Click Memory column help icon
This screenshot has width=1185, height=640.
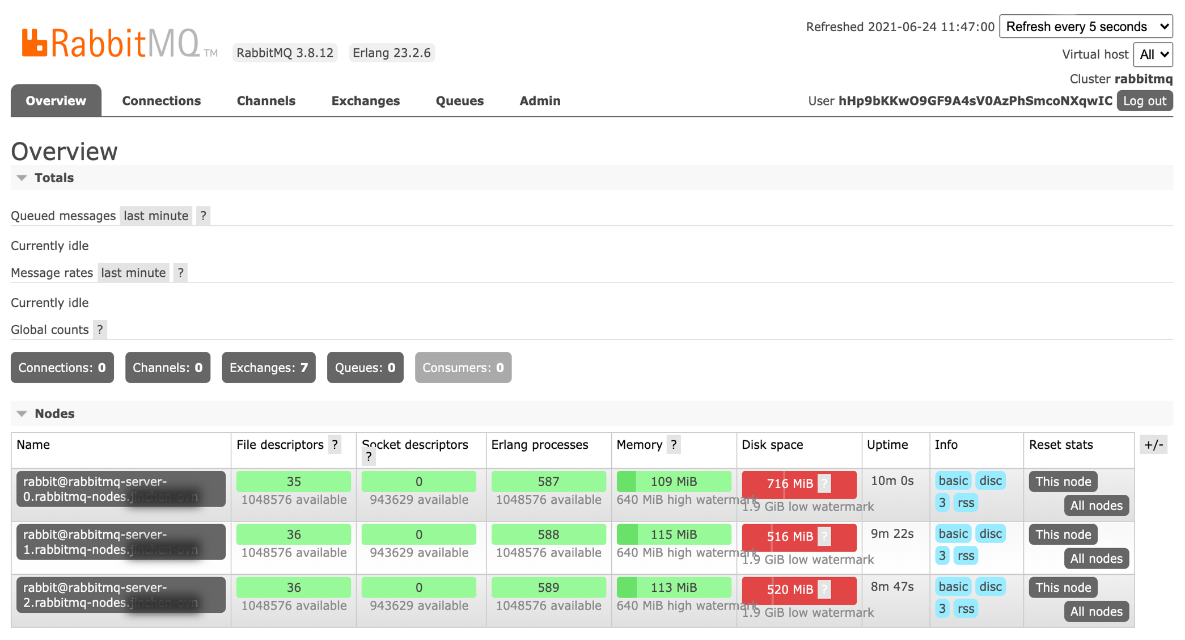tap(674, 445)
